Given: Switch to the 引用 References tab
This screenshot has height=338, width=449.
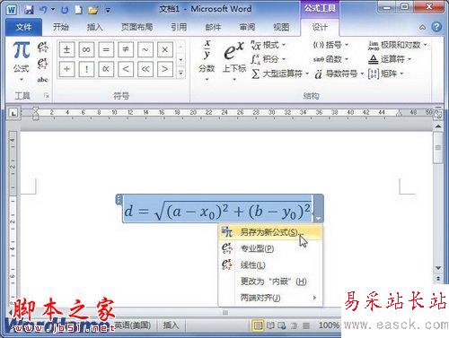Looking at the screenshot, I should coord(179,27).
